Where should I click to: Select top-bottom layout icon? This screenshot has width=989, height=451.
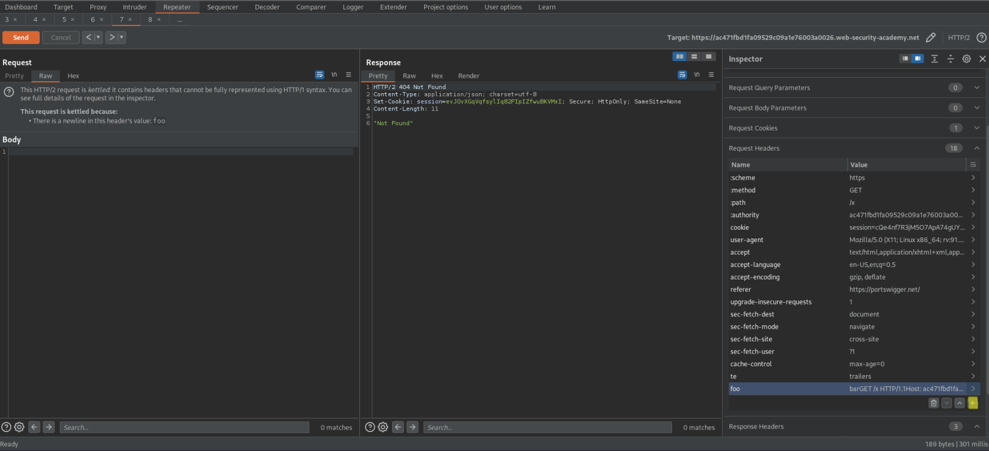click(x=694, y=56)
